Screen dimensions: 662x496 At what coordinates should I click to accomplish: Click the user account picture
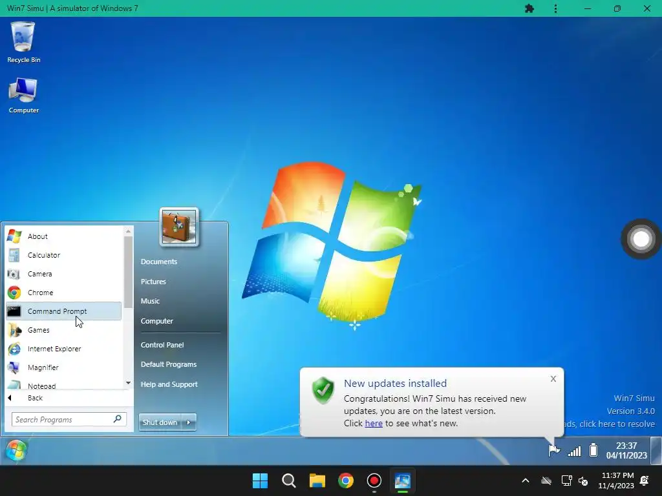(x=179, y=227)
